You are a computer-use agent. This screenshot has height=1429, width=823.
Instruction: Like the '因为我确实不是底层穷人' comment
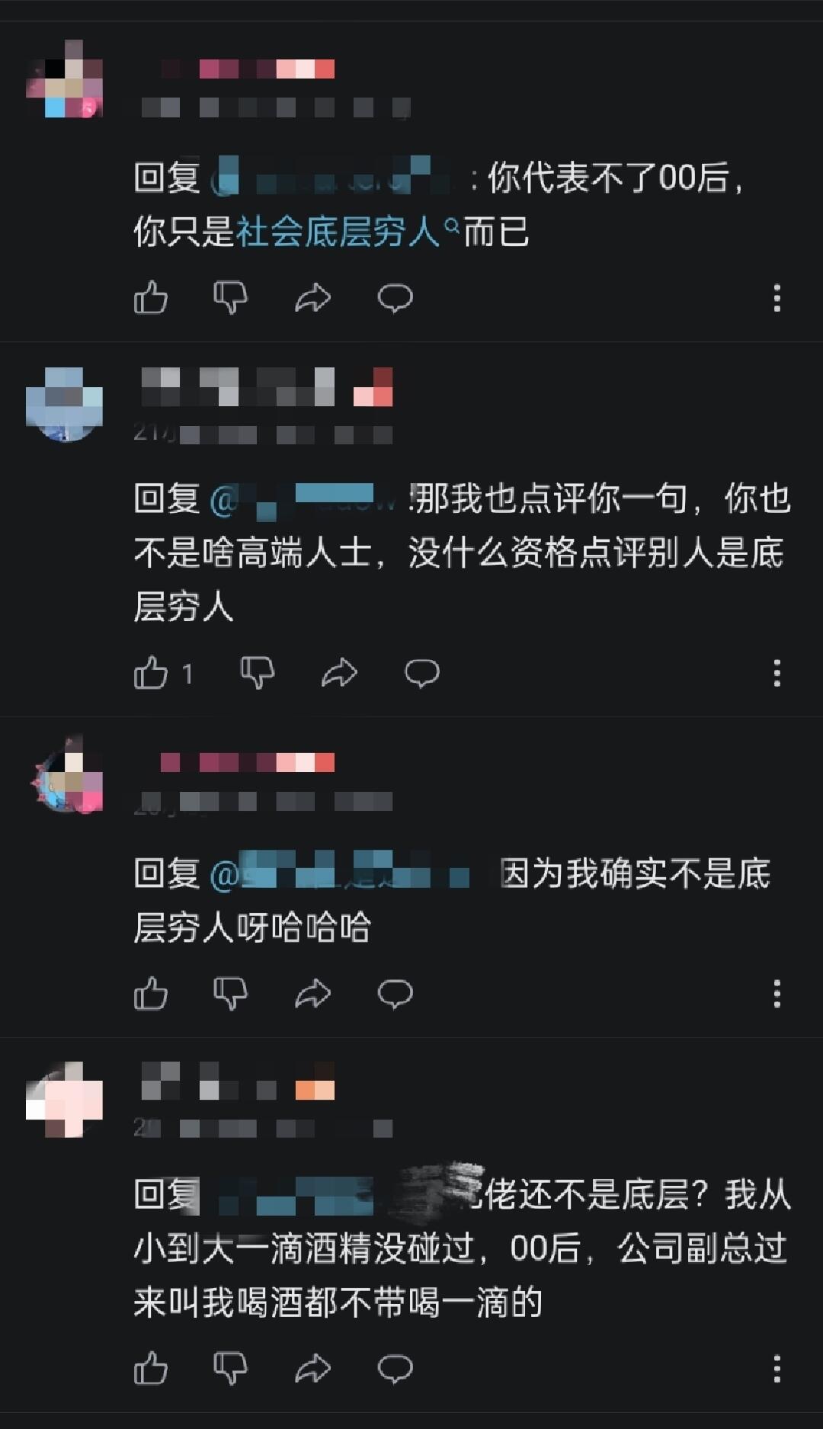coord(150,993)
